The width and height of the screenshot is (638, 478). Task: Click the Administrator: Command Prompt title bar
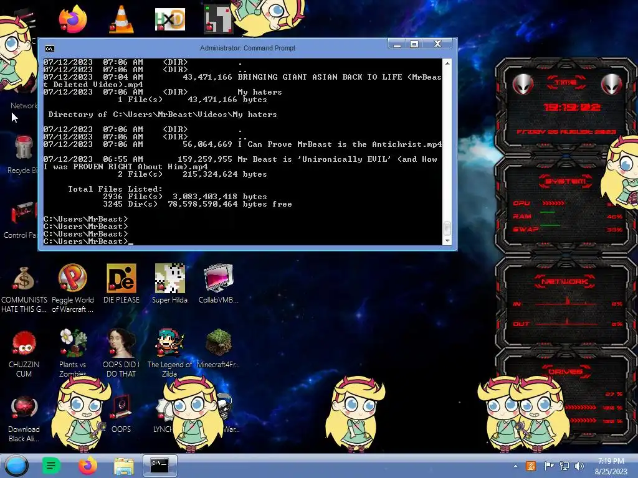[x=247, y=48]
